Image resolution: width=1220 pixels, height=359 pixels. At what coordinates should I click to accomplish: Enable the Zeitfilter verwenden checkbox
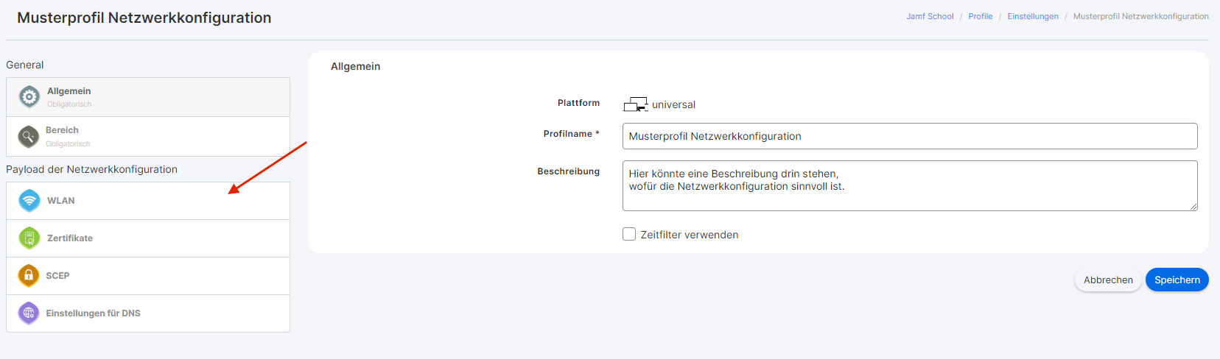(629, 234)
